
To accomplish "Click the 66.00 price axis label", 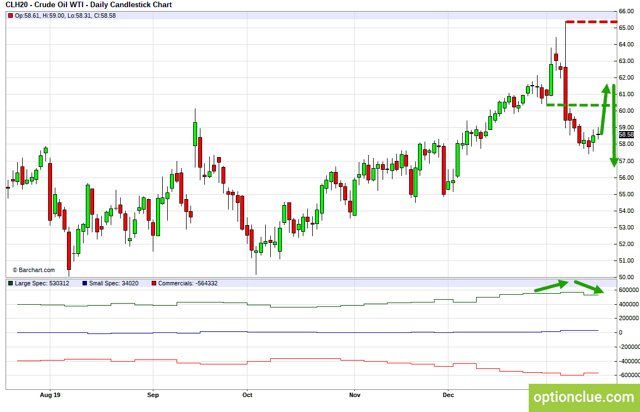I will click(626, 12).
